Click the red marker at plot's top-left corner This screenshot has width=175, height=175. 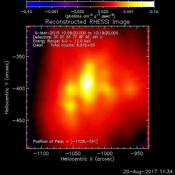coord(28,27)
